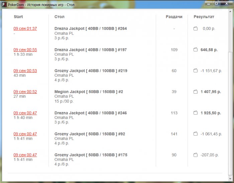Click blinds text 15 р./30 р.

click(x=64, y=101)
